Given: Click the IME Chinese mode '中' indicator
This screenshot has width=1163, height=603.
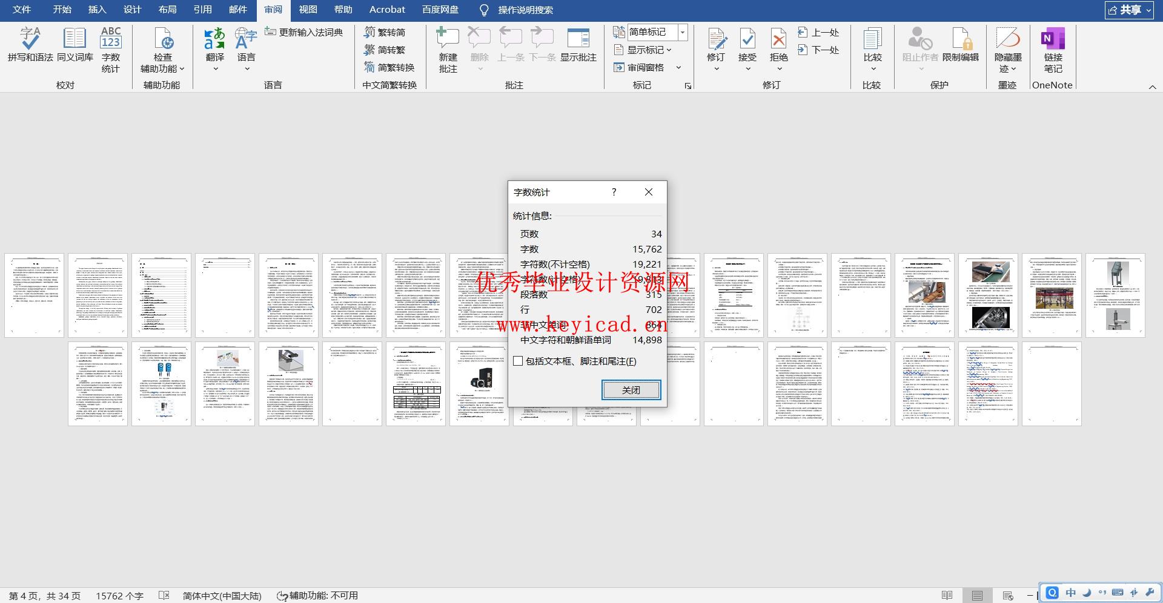Looking at the screenshot, I should pos(1071,593).
